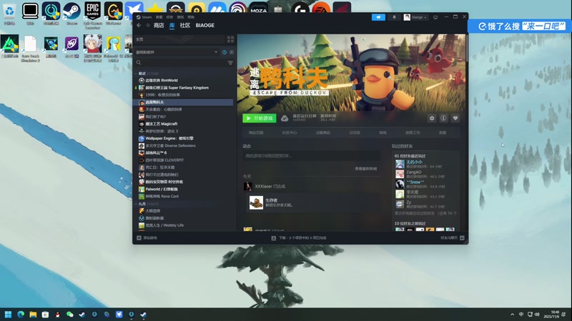Viewport: 572px width, 321px height.
Task: Toggle the recent-activity clock sort filter
Action: tap(225, 52)
